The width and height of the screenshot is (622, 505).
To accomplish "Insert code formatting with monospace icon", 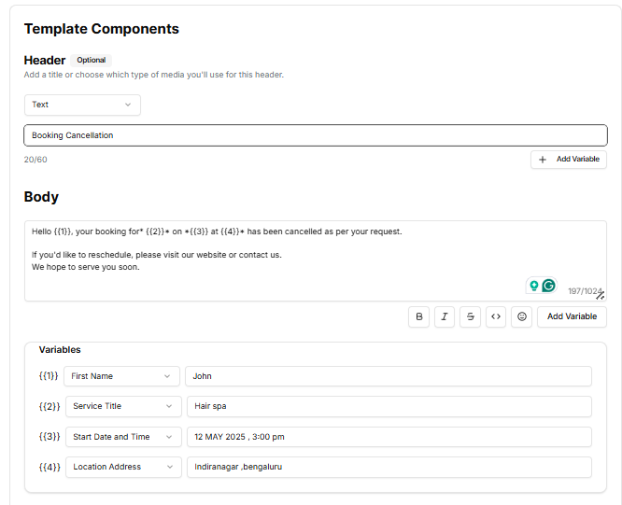I will [x=496, y=316].
